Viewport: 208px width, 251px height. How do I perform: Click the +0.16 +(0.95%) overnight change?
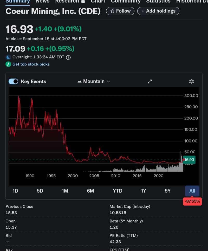pyautogui.click(x=50, y=49)
